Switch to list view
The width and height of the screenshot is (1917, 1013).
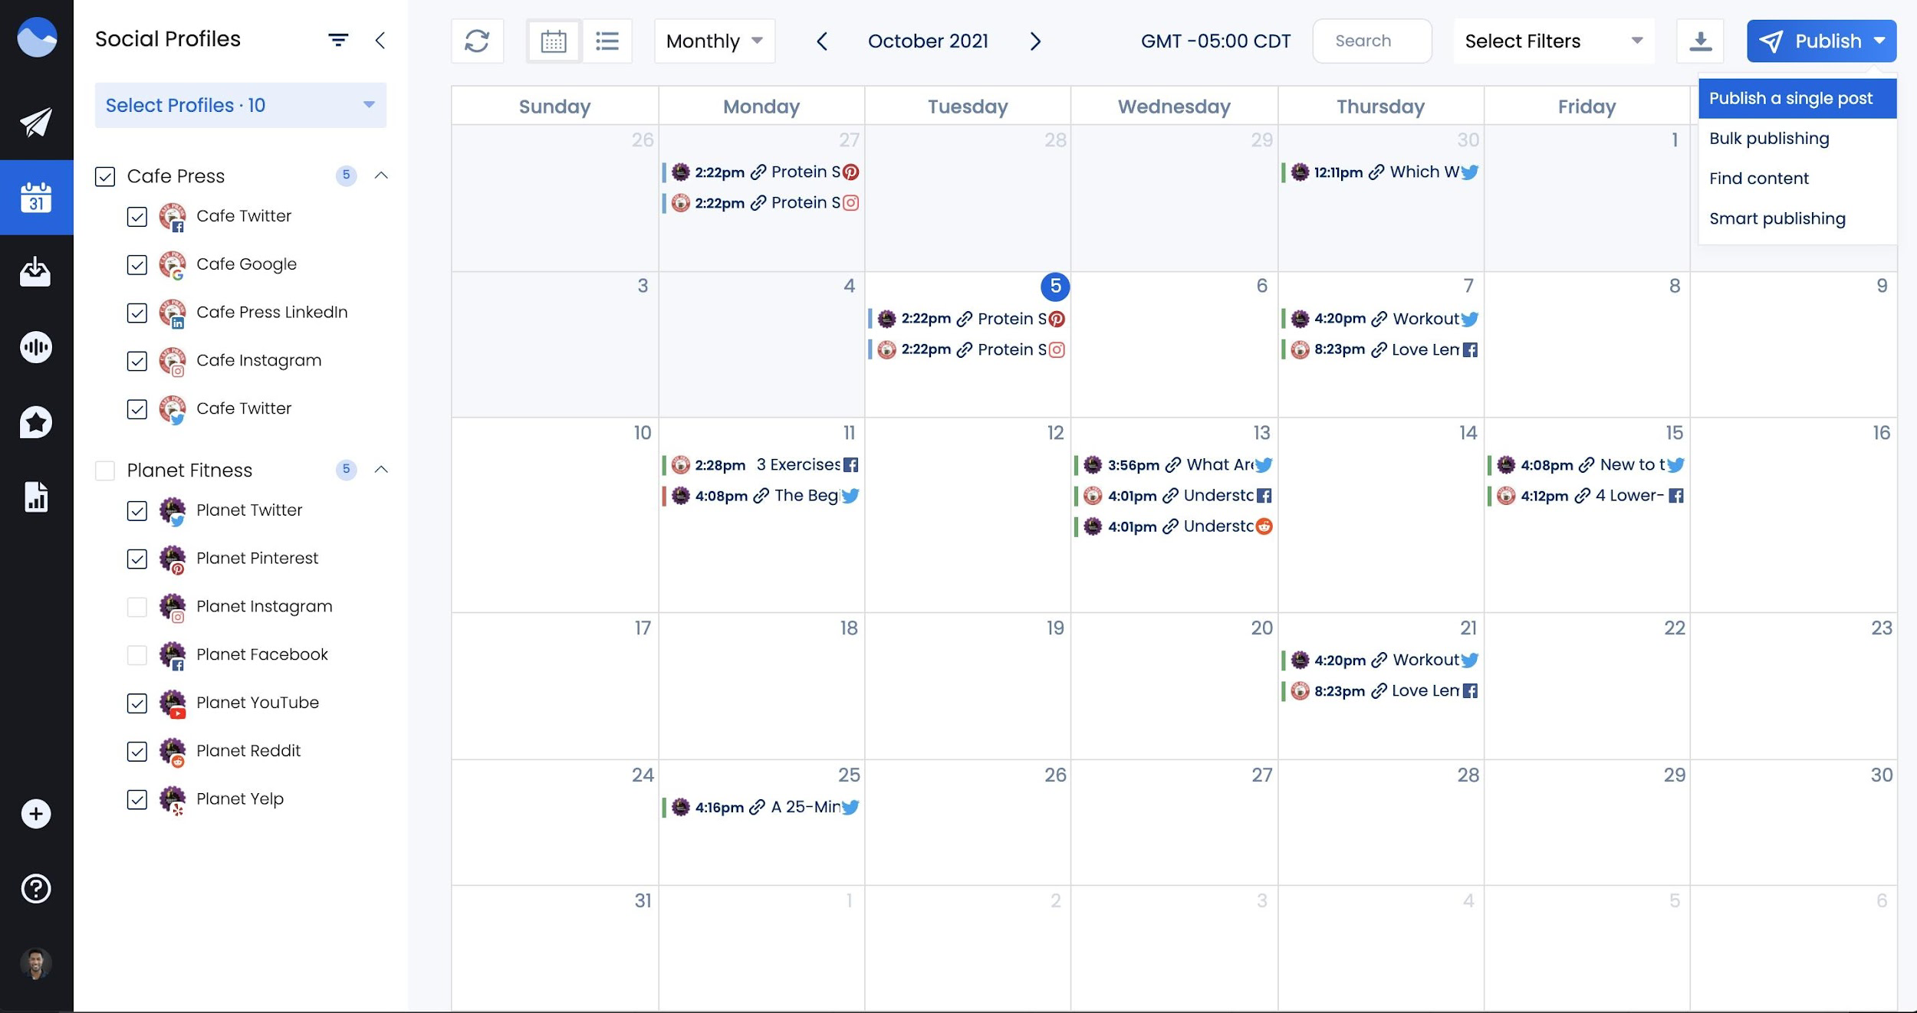pyautogui.click(x=607, y=41)
